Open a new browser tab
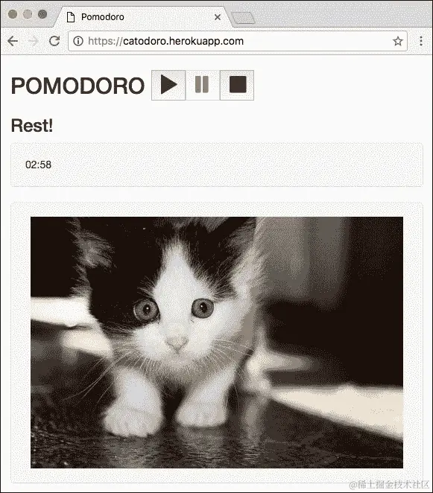 [x=243, y=18]
